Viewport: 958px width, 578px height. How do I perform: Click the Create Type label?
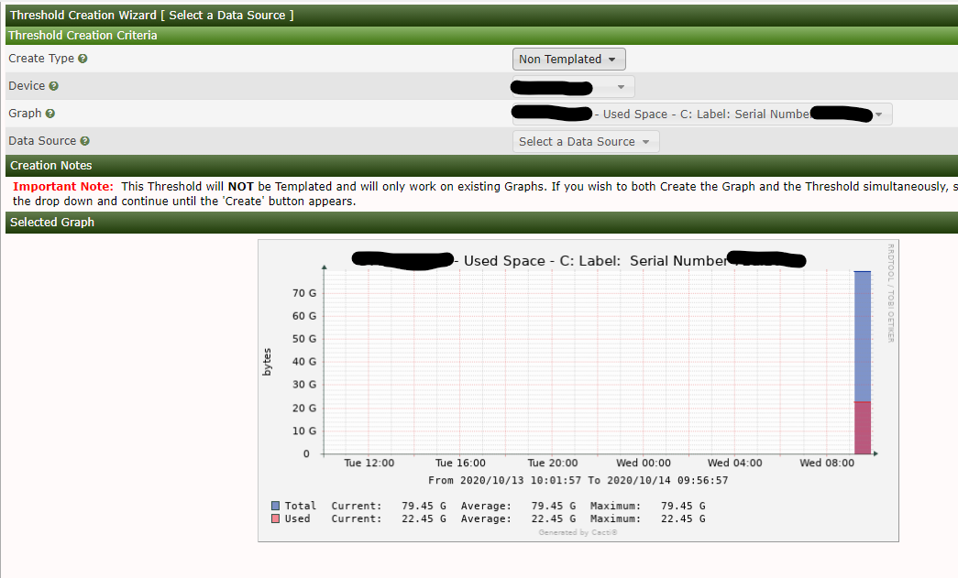41,59
